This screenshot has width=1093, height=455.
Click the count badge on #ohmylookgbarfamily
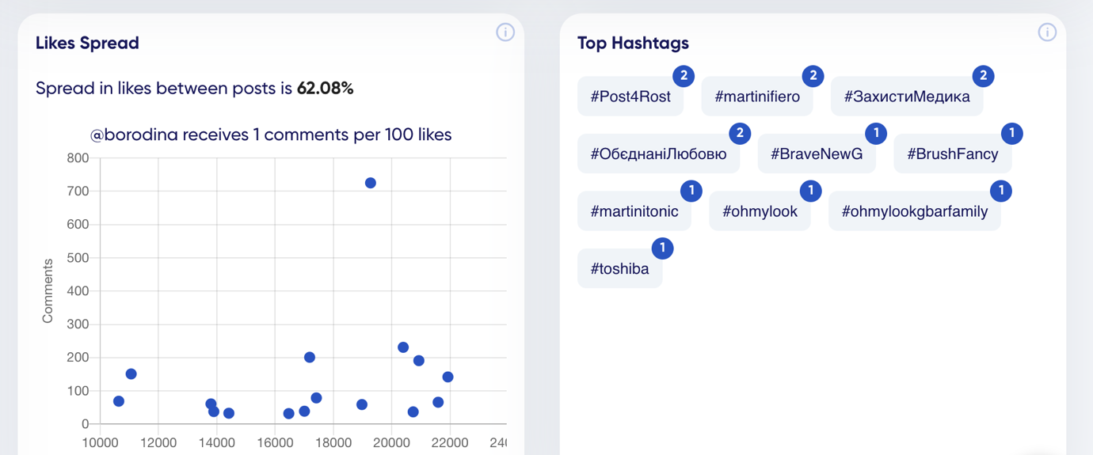click(x=1001, y=191)
